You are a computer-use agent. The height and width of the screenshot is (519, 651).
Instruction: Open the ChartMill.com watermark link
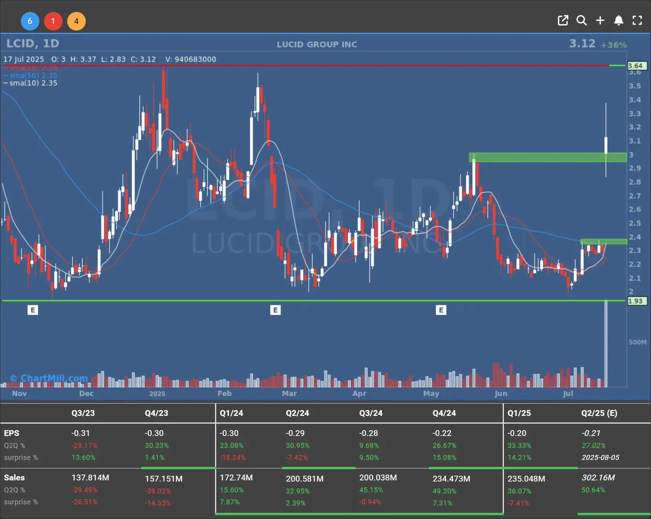(49, 378)
